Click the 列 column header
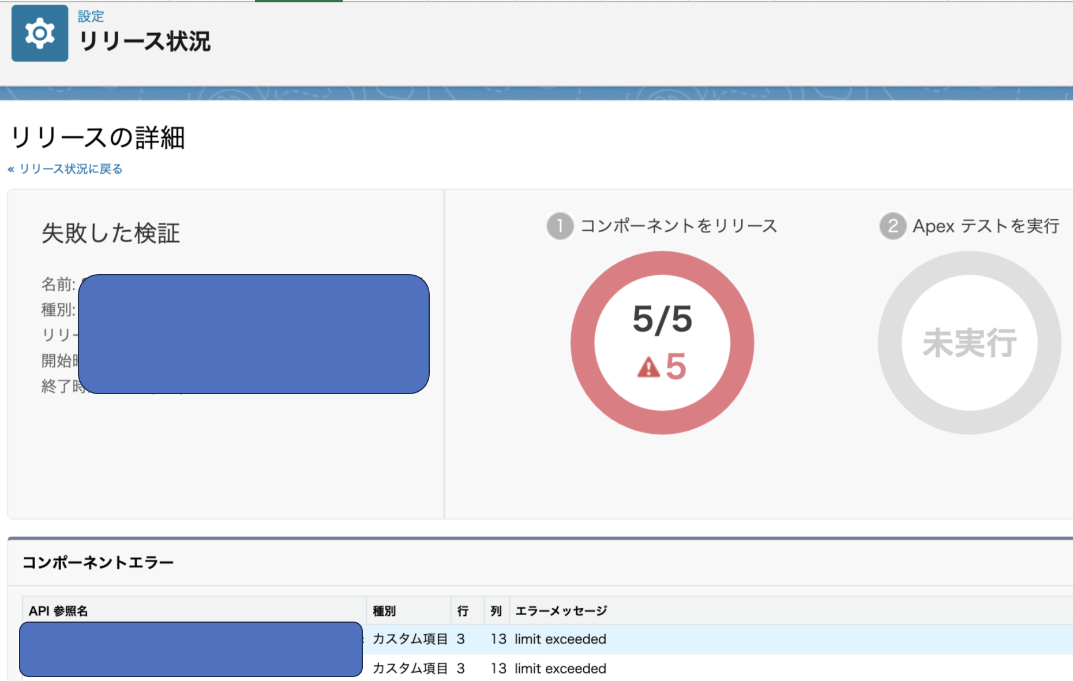This screenshot has height=681, width=1073. 496,611
